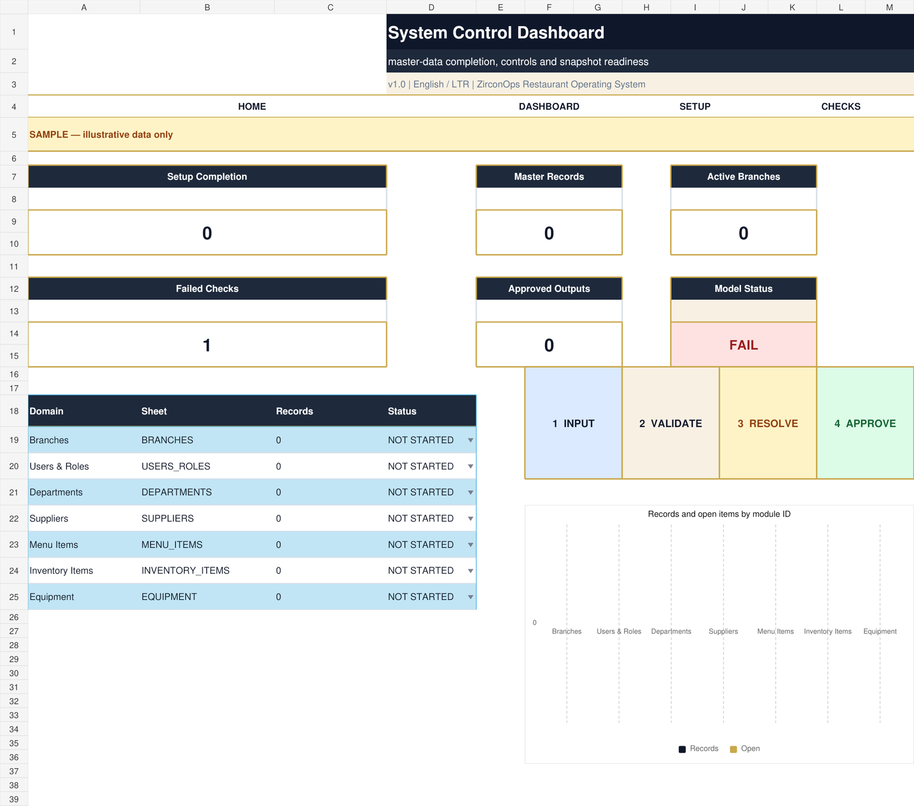
Task: Open the Branches status dropdown arrow
Action: coord(471,440)
